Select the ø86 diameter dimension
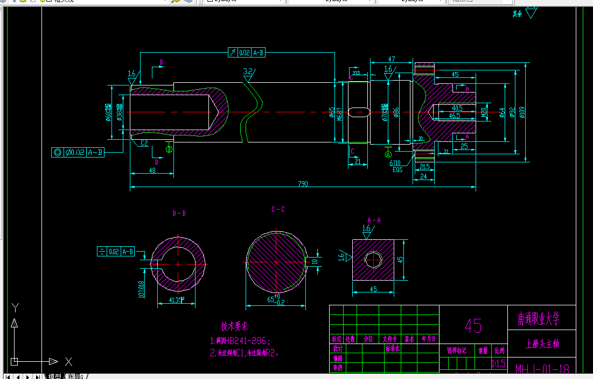 [x=396, y=112]
